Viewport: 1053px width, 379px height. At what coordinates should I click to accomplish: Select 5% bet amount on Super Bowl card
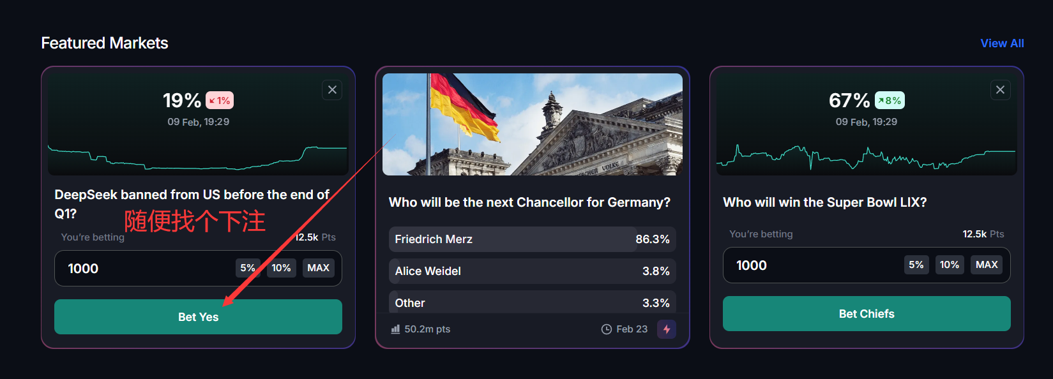pyautogui.click(x=916, y=265)
